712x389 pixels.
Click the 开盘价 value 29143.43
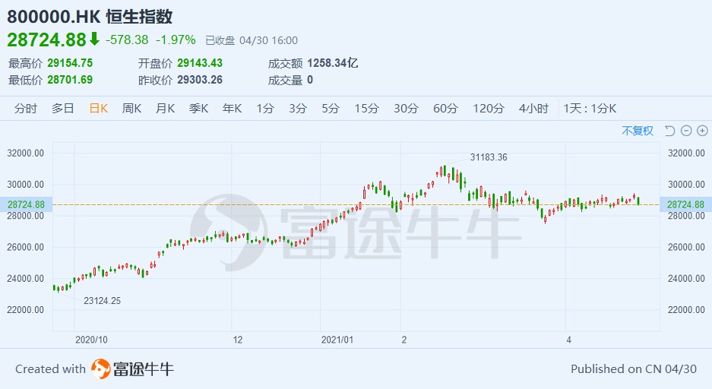pyautogui.click(x=200, y=63)
